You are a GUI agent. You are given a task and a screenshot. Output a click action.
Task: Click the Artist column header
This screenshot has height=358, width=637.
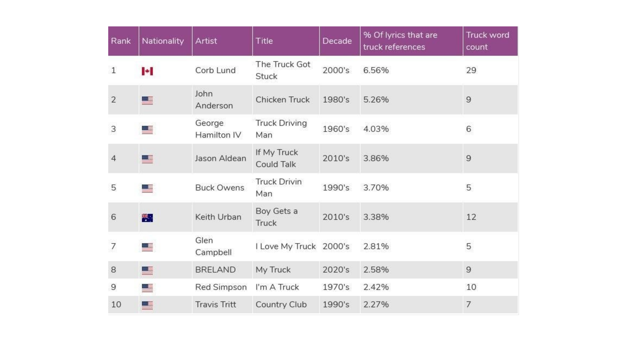206,41
